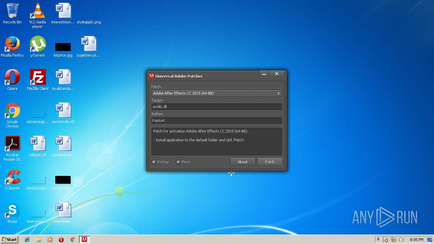Click the Start button
This screenshot has height=244, width=434.
pos(9,240)
